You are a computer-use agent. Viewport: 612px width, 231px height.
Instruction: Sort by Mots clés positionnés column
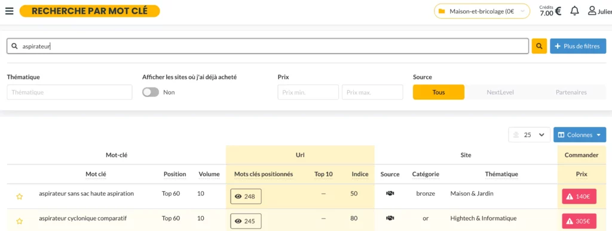[264, 174]
